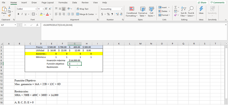228x105 pixels.
Task: Switch to the Review tab
Action: pos(85,3)
